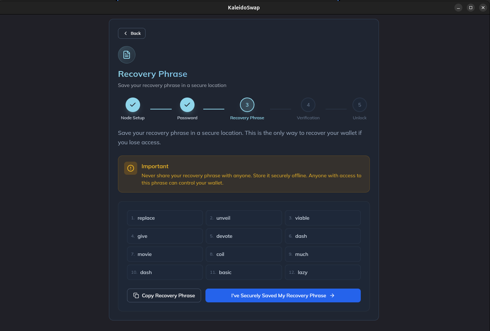Screen dimensions: 490x331
Task: Copy Recovery Phrase button
Action: (164, 295)
